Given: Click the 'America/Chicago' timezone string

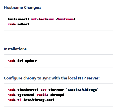Looking at the screenshot, I should tap(82, 90).
